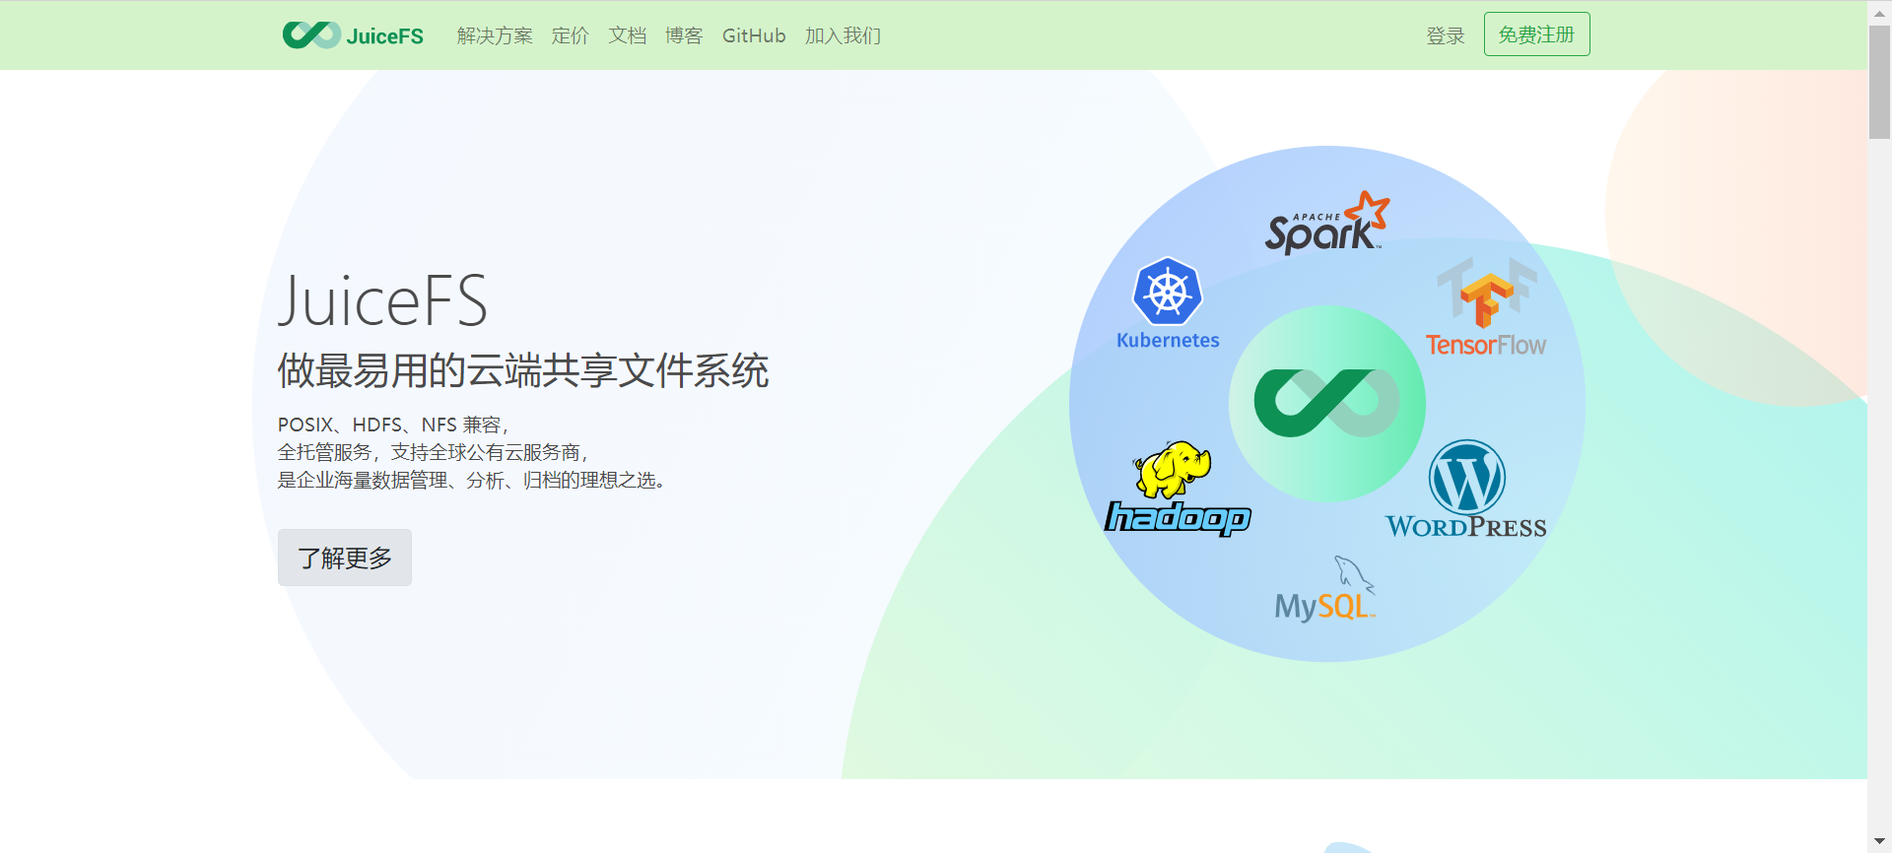Open the 解决方案 menu item
Image resolution: width=1892 pixels, height=853 pixels.
(x=495, y=35)
